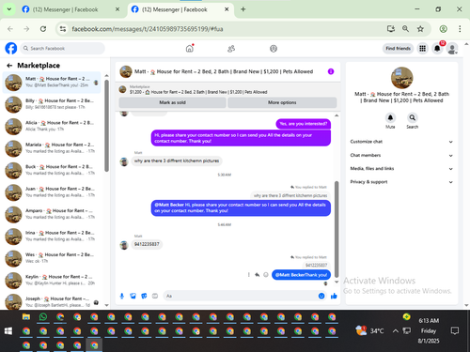Show hidden system tray icons chevron

click(x=396, y=330)
